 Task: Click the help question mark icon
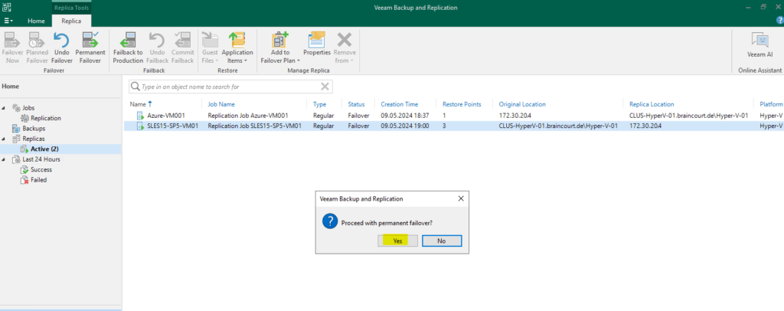point(779,21)
